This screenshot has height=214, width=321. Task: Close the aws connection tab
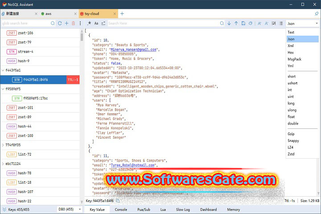(75, 14)
